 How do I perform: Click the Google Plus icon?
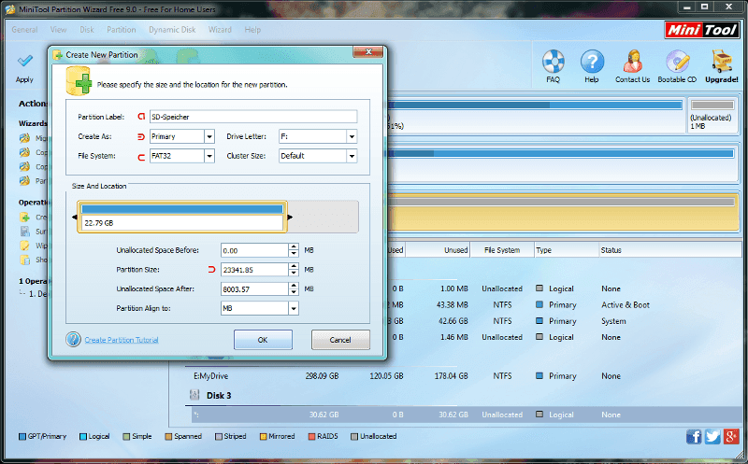pyautogui.click(x=731, y=436)
